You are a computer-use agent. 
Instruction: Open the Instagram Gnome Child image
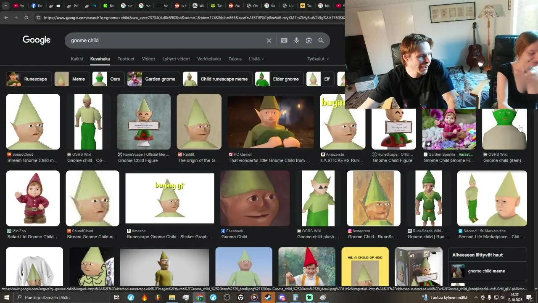[374, 198]
